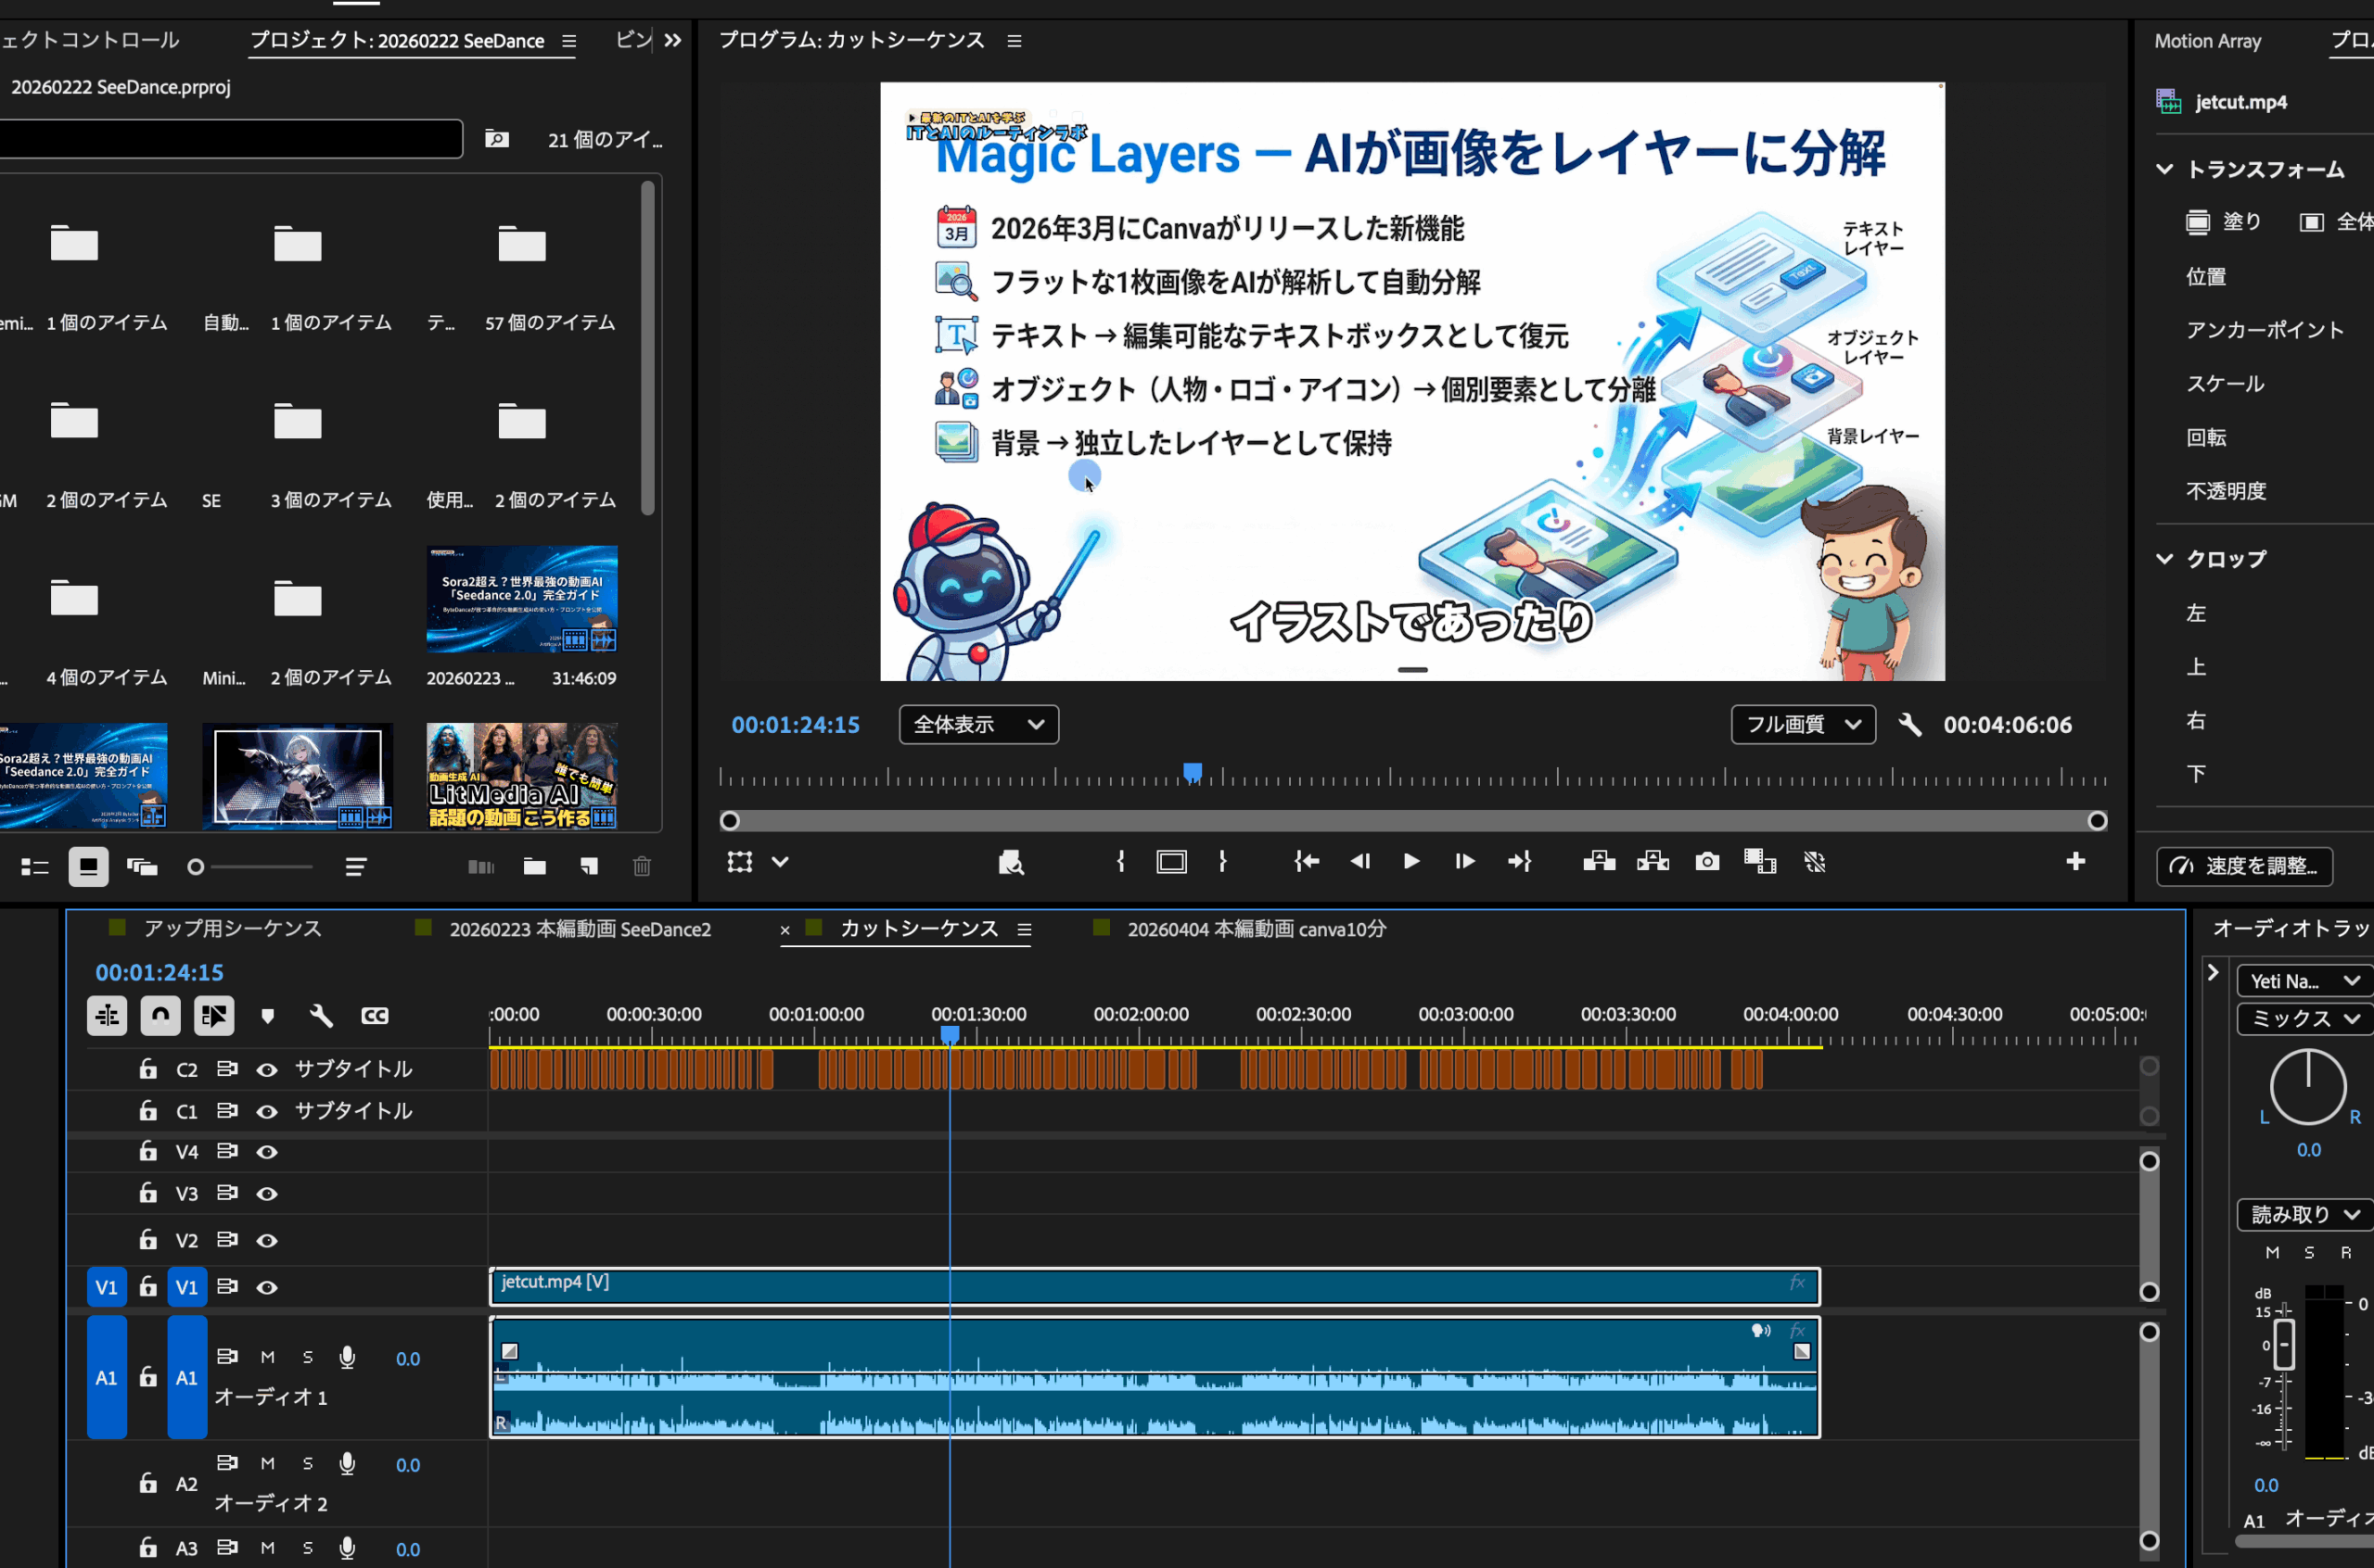Open the 20260404 本編動画 canva10分 tab

[x=1256, y=929]
